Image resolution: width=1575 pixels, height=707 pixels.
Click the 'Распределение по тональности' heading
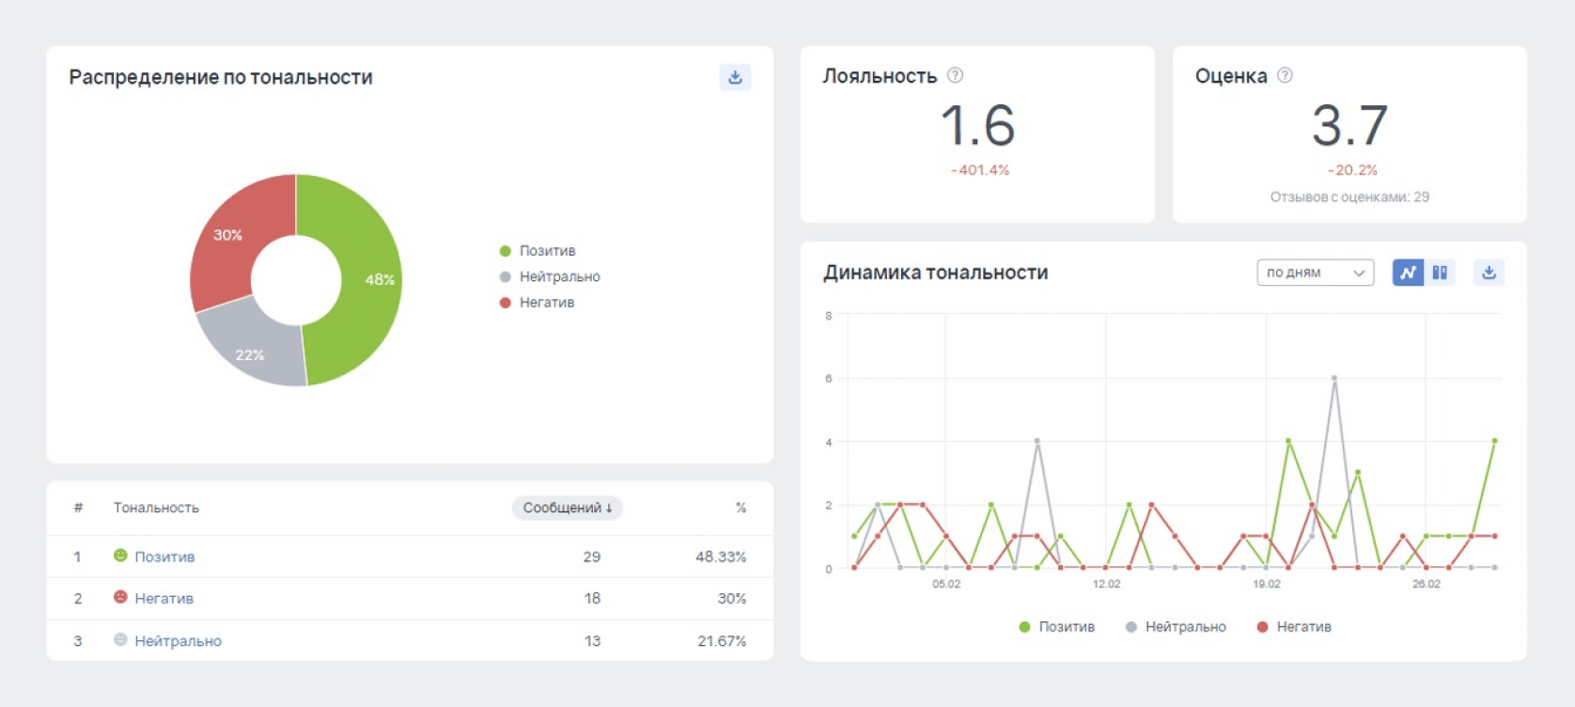221,77
